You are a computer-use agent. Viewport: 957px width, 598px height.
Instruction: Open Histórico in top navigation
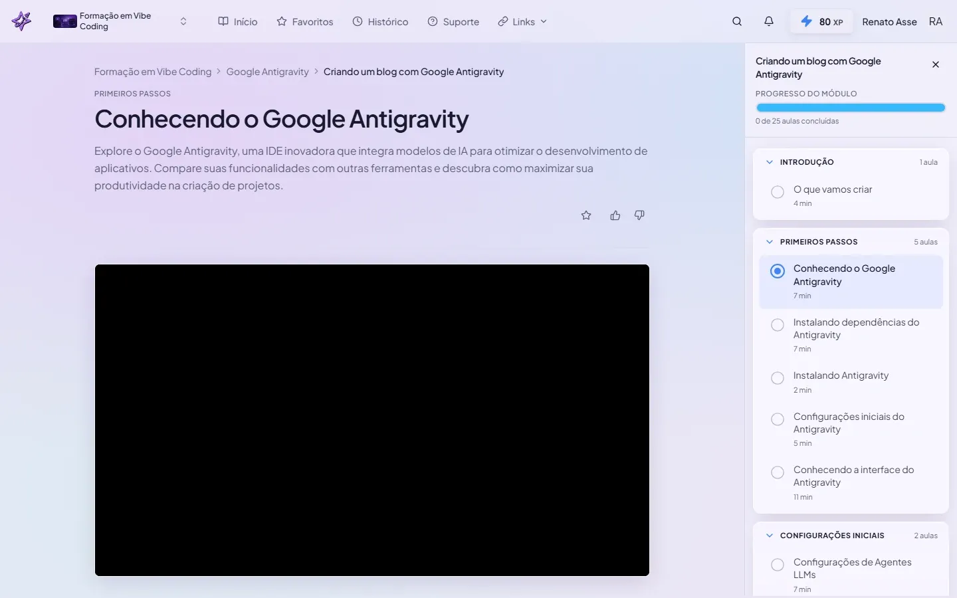(380, 21)
